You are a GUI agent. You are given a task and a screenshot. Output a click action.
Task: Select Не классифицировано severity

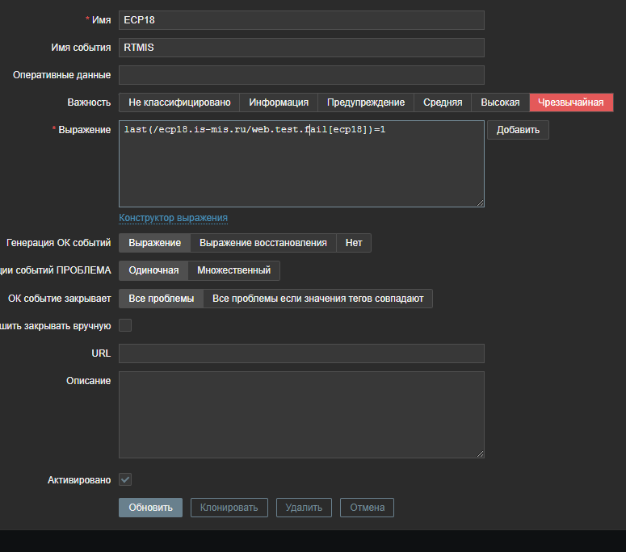click(179, 102)
